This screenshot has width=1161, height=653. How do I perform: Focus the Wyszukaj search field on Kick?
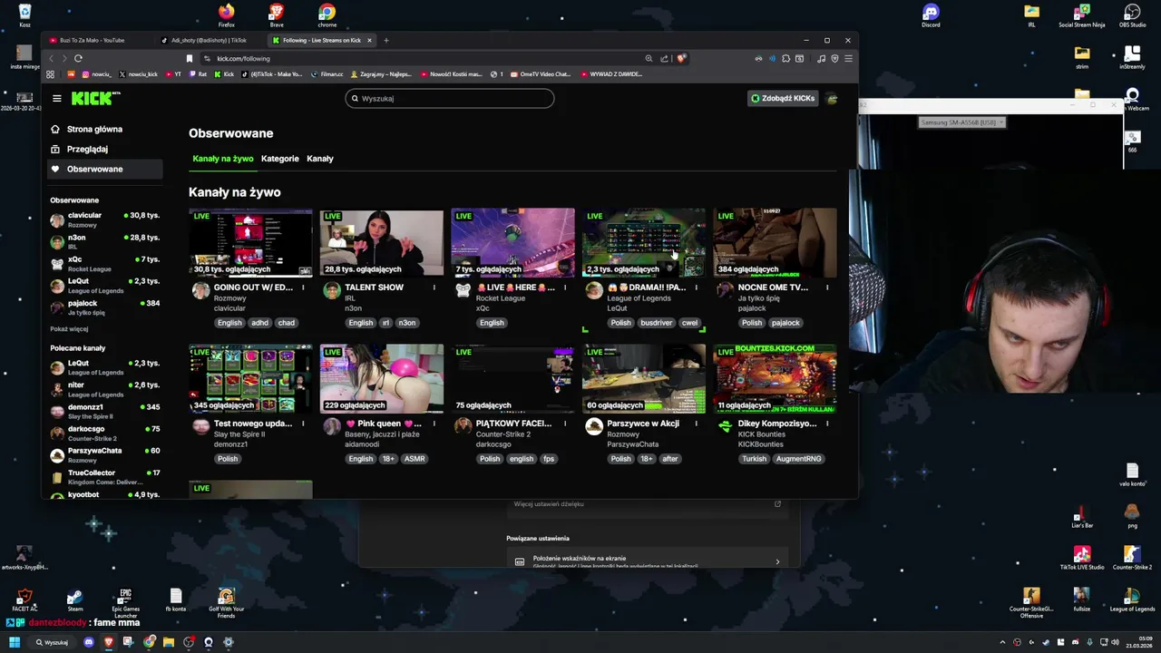(450, 98)
